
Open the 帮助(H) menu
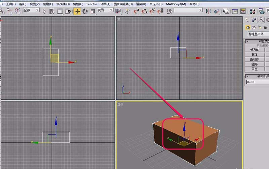pyautogui.click(x=194, y=4)
